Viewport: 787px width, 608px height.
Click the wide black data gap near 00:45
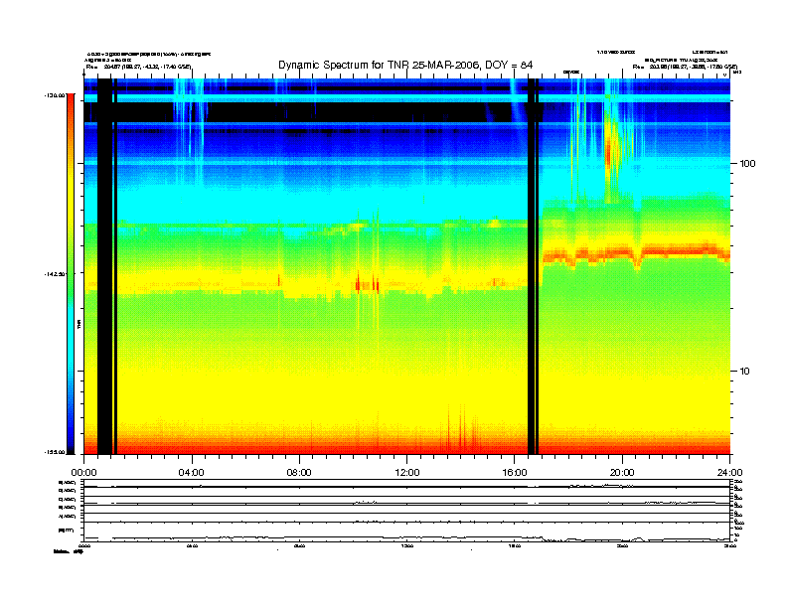click(104, 266)
